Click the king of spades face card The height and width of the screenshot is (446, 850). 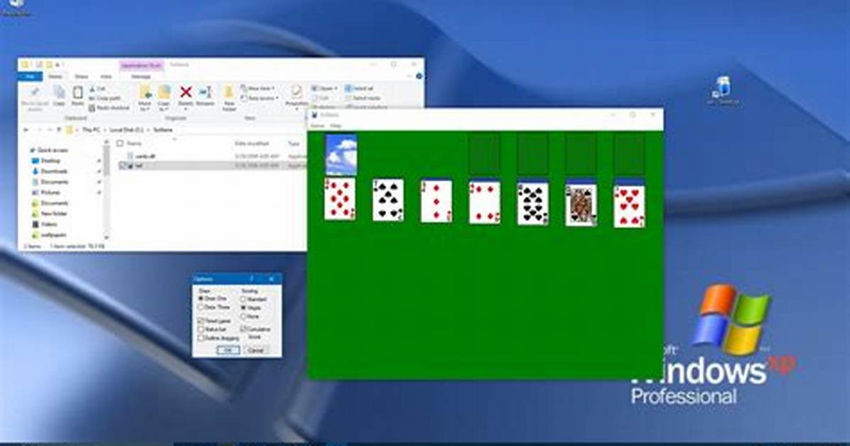[581, 205]
